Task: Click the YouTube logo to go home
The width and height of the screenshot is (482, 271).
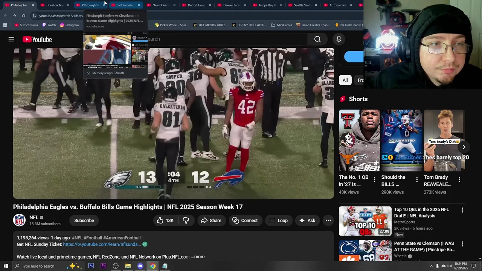Action: (x=37, y=39)
